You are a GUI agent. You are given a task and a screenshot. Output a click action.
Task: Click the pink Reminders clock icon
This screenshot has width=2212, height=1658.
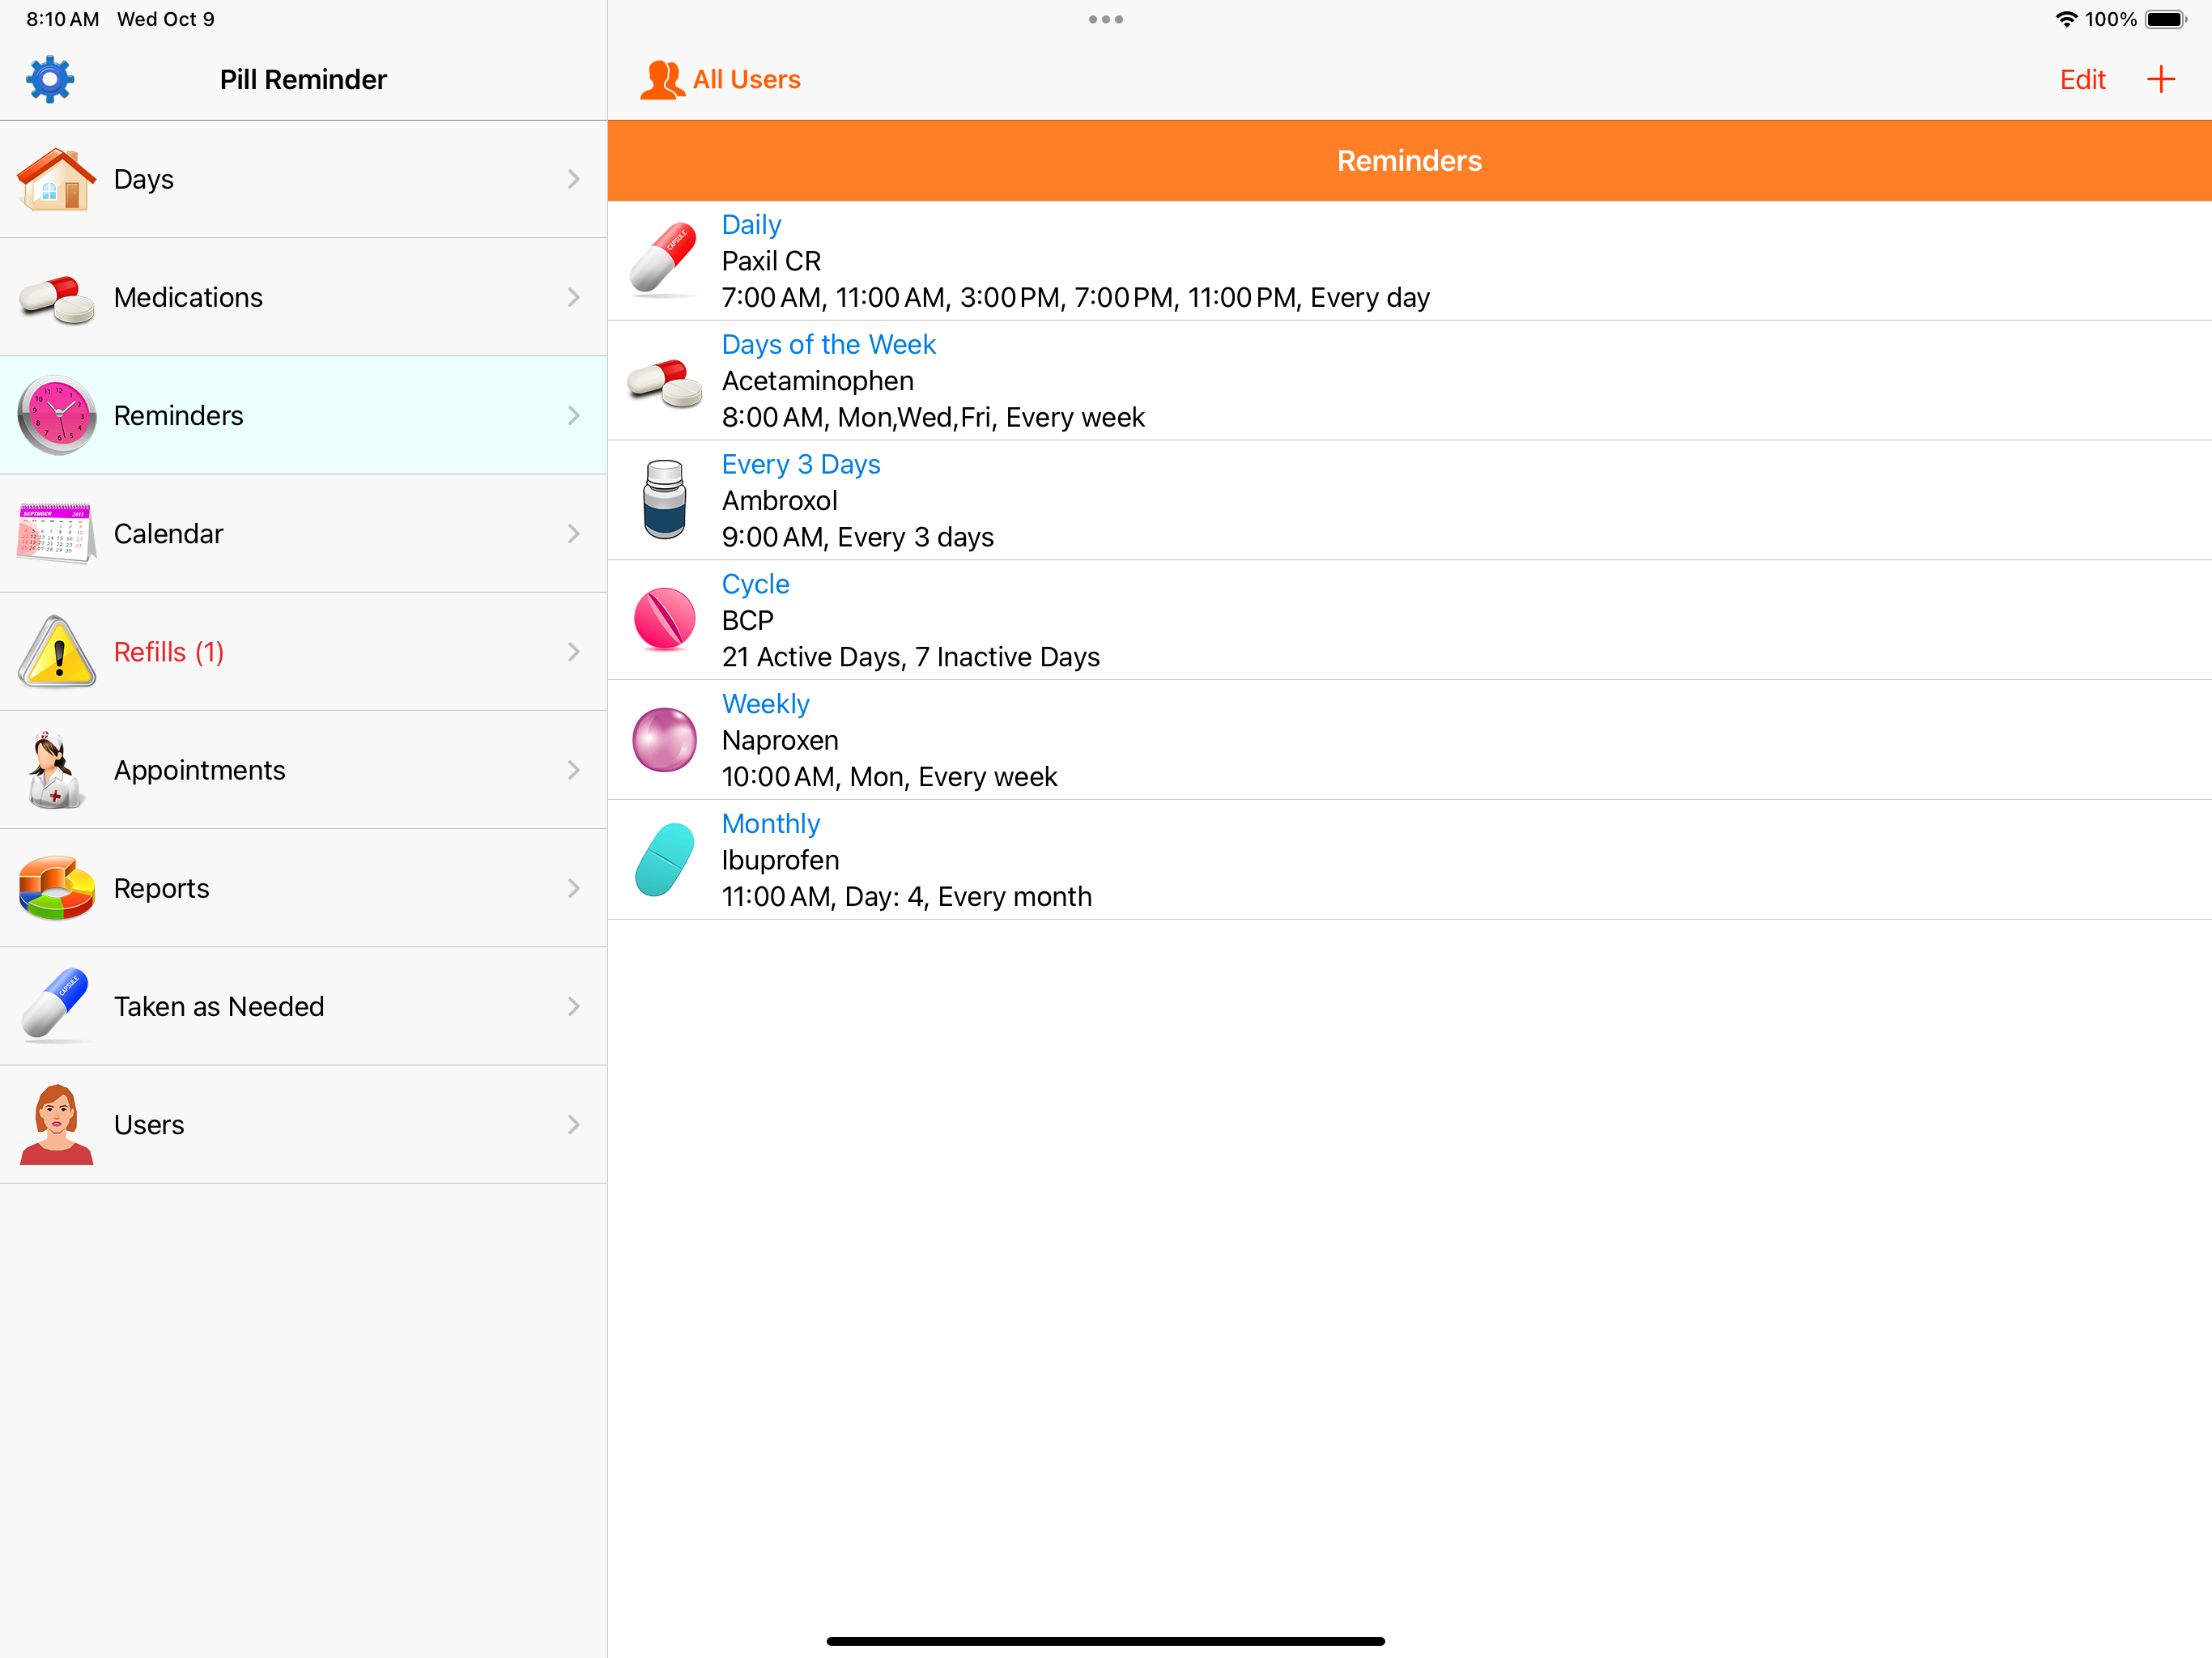56,415
